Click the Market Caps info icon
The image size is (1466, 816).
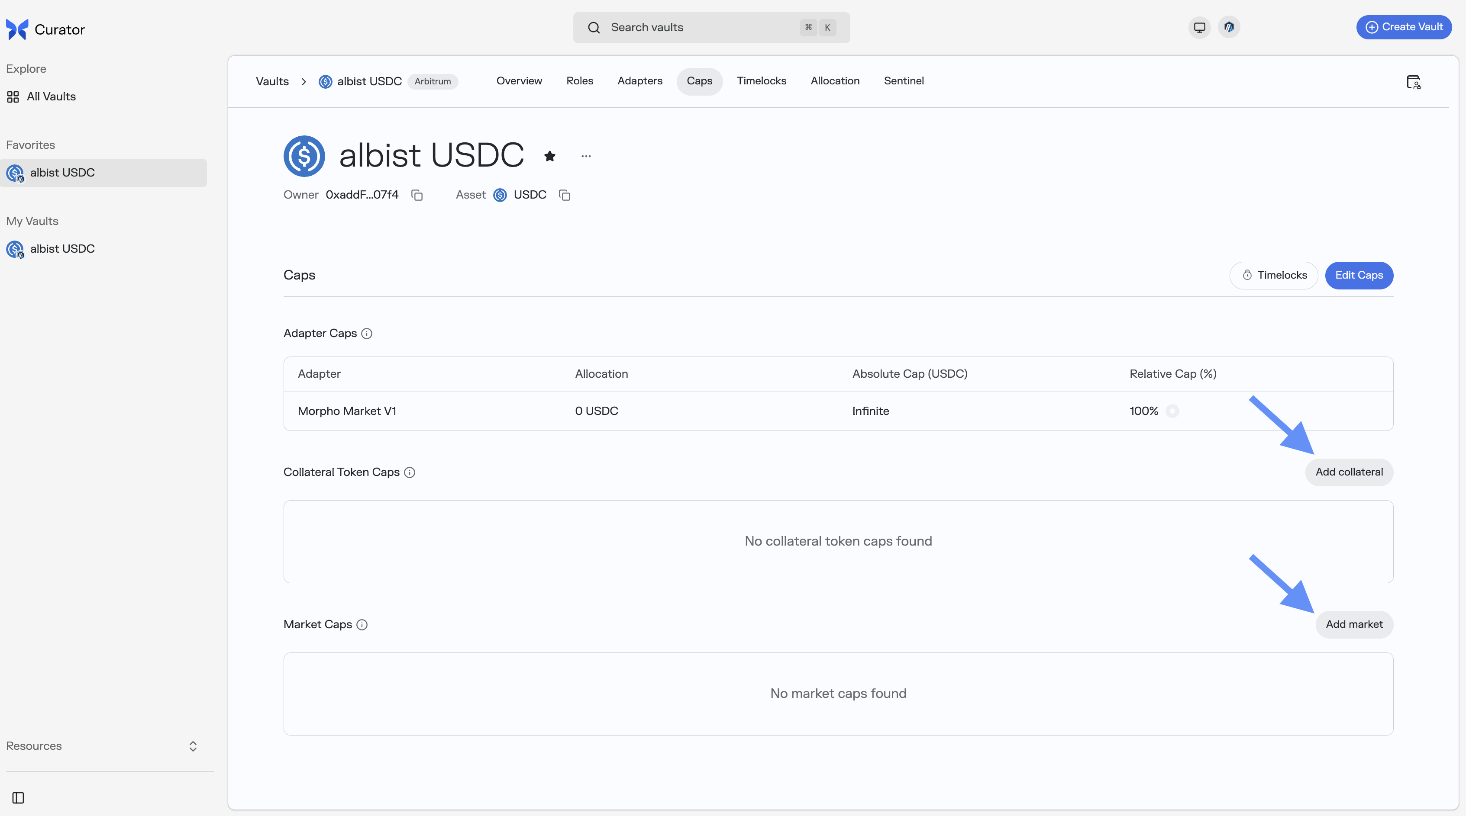[x=362, y=625]
